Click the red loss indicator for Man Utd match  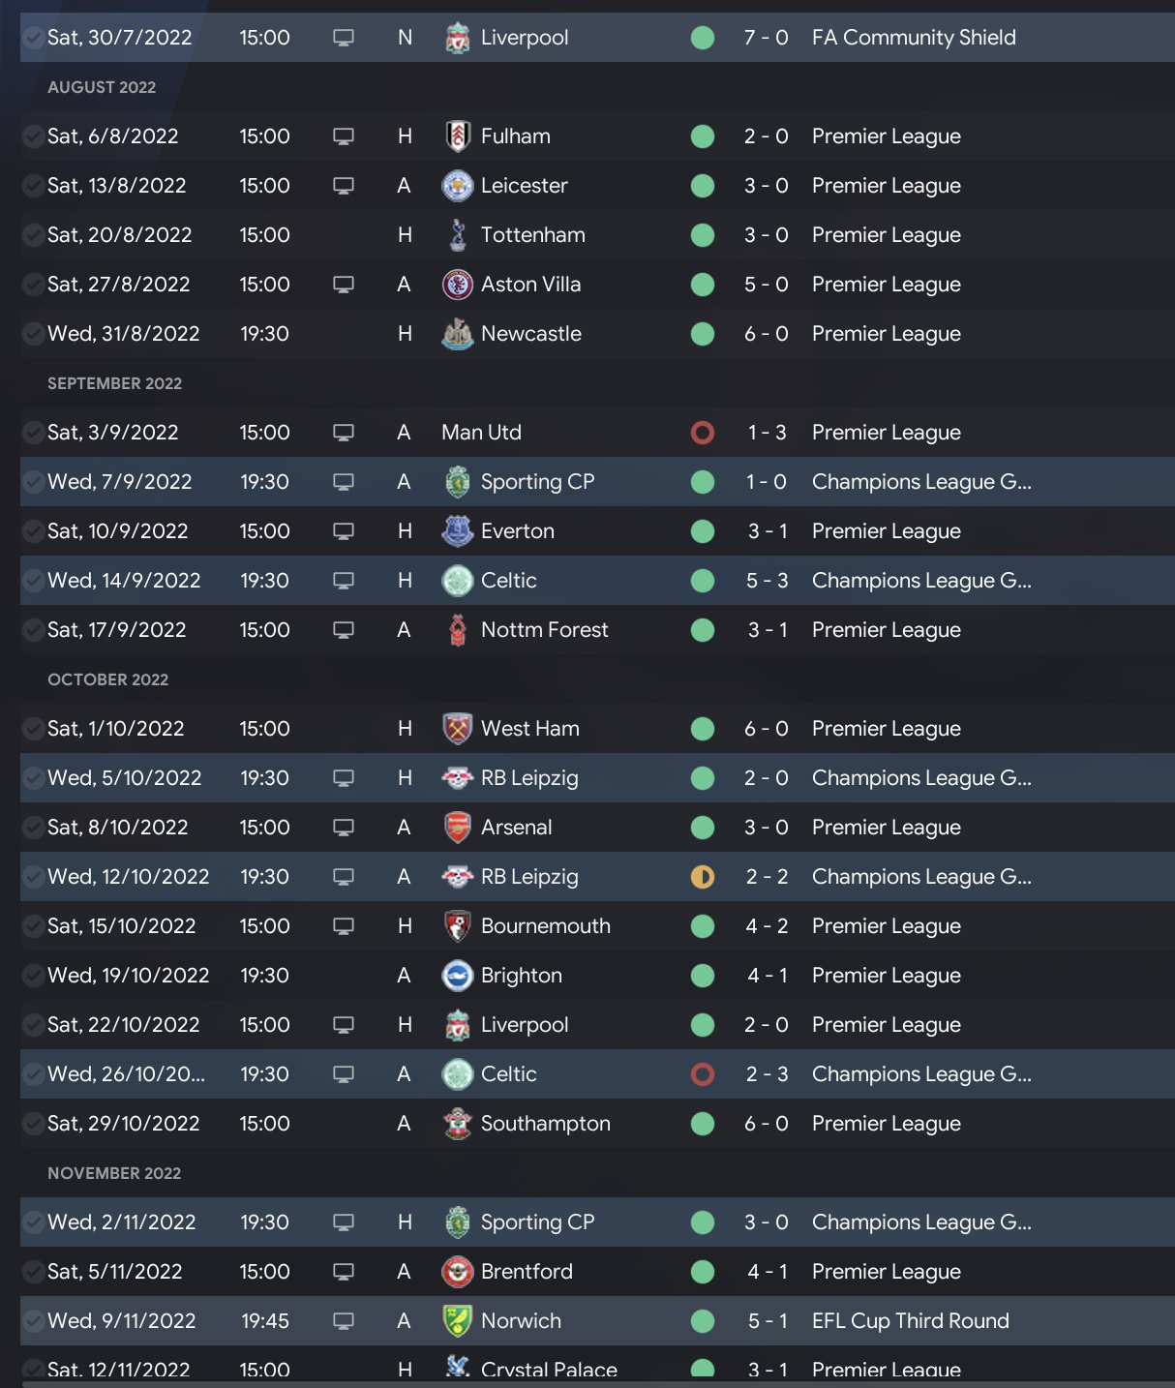[x=703, y=433]
